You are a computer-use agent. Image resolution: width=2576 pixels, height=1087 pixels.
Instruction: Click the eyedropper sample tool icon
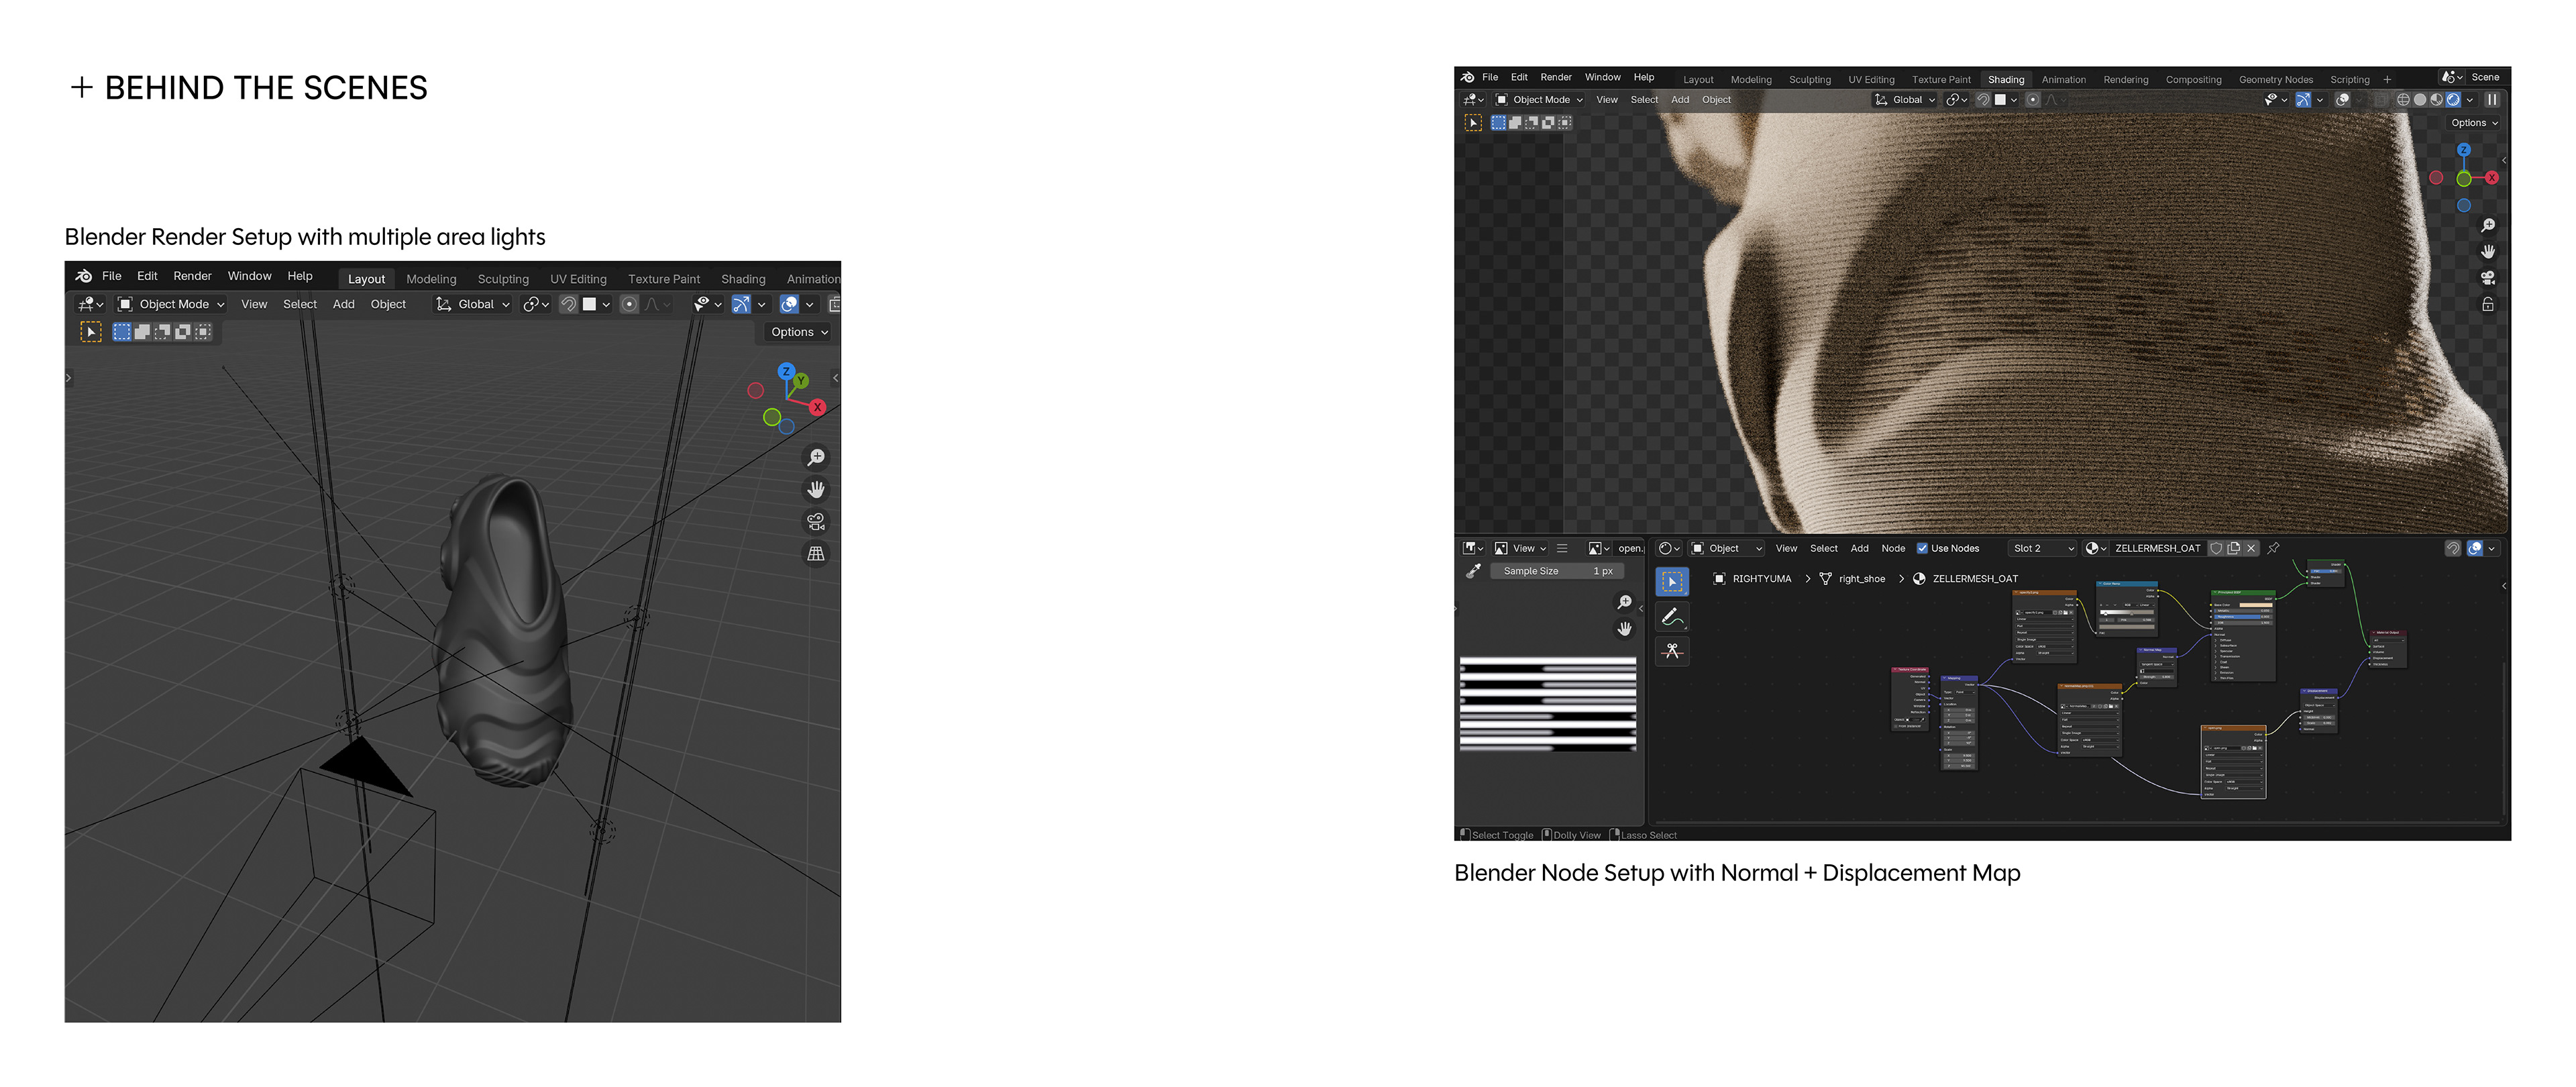tap(1473, 571)
